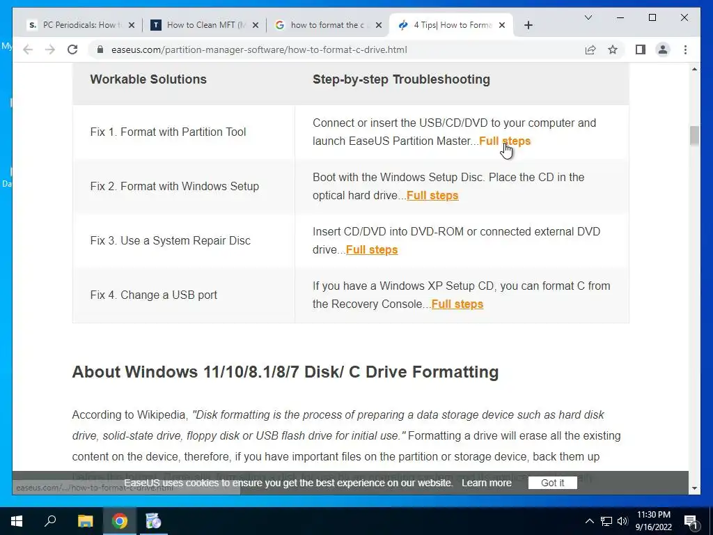Open a new tab with plus button
713x535 pixels.
pos(528,25)
